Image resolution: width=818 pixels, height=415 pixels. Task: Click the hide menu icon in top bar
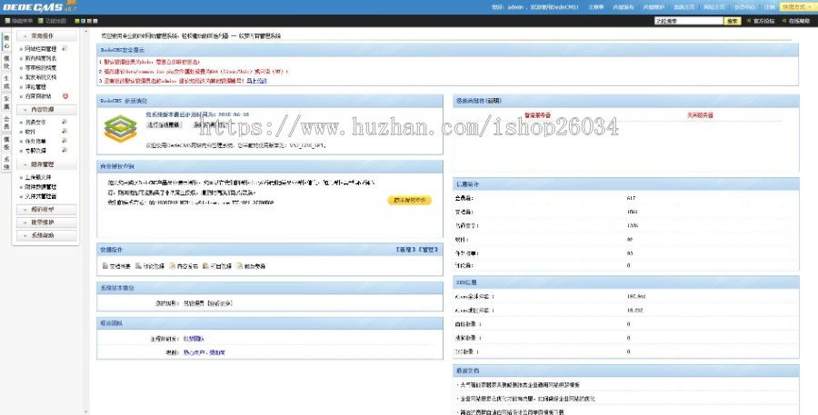pyautogui.click(x=7, y=19)
